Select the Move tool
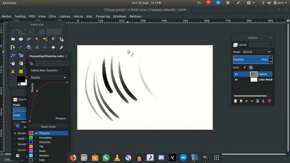Image resolution: width=290 pixels, height=163 pixels. (45, 47)
